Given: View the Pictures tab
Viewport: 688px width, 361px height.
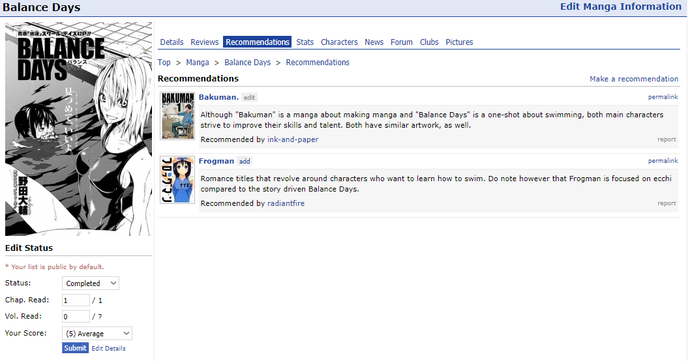Looking at the screenshot, I should click(x=459, y=42).
